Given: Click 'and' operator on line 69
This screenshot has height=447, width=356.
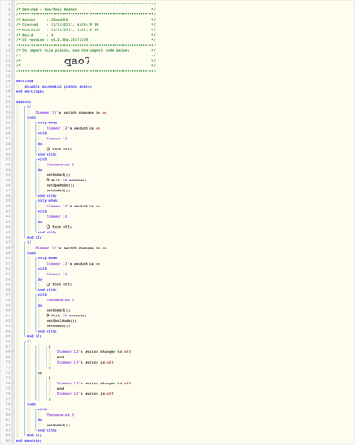Looking at the screenshot, I should 61,357.
